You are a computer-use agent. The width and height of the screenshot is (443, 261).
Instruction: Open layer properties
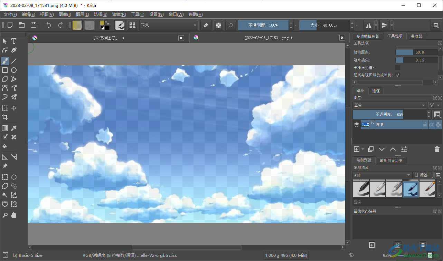404,149
